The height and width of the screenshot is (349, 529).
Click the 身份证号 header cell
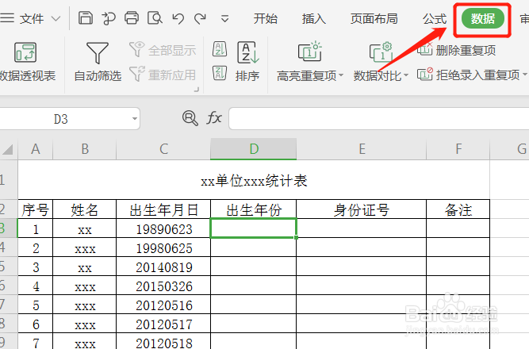[x=362, y=209]
